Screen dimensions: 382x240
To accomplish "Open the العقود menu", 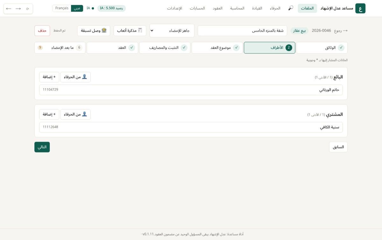I will click(x=217, y=8).
